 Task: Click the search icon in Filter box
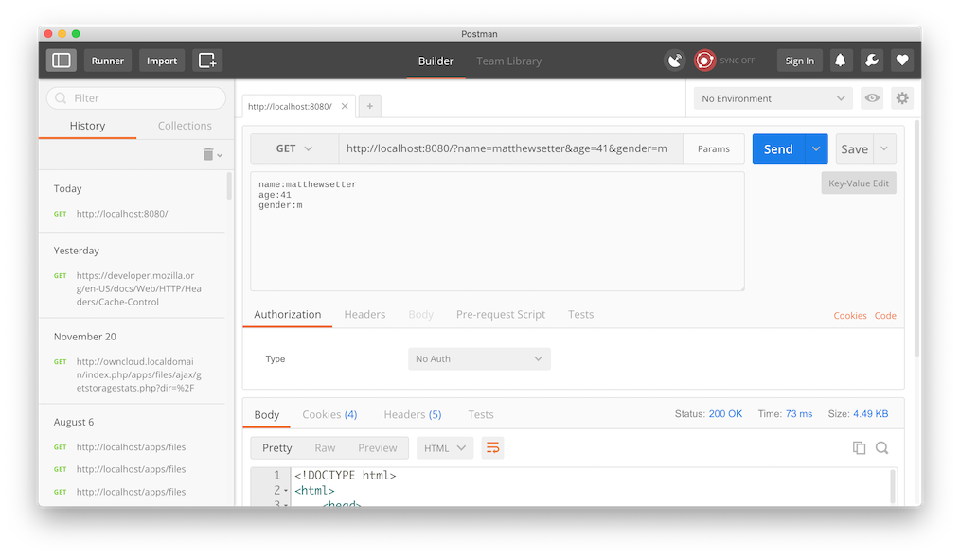point(61,97)
